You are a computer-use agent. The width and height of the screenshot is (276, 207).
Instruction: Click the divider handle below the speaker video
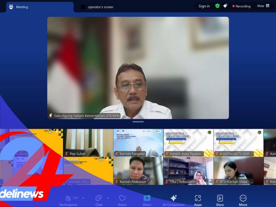(138, 122)
